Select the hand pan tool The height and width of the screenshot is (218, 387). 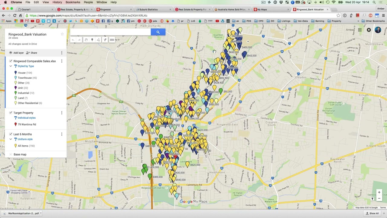pos(86,40)
